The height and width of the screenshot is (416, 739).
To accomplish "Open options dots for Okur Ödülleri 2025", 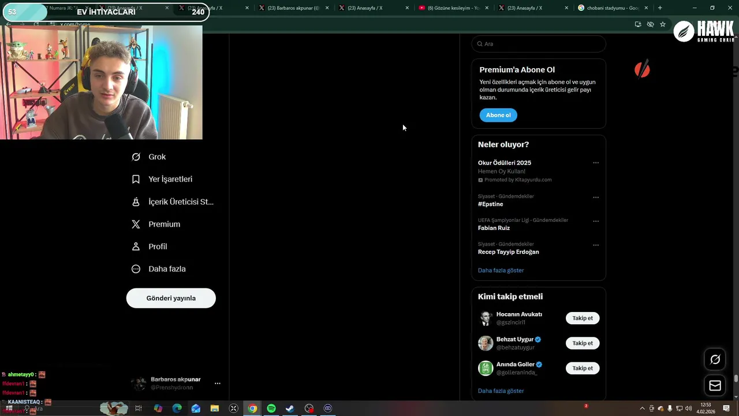I will click(x=596, y=163).
